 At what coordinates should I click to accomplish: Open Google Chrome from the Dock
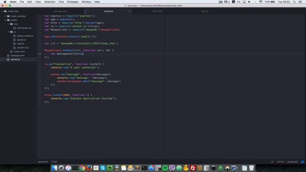coord(82,168)
